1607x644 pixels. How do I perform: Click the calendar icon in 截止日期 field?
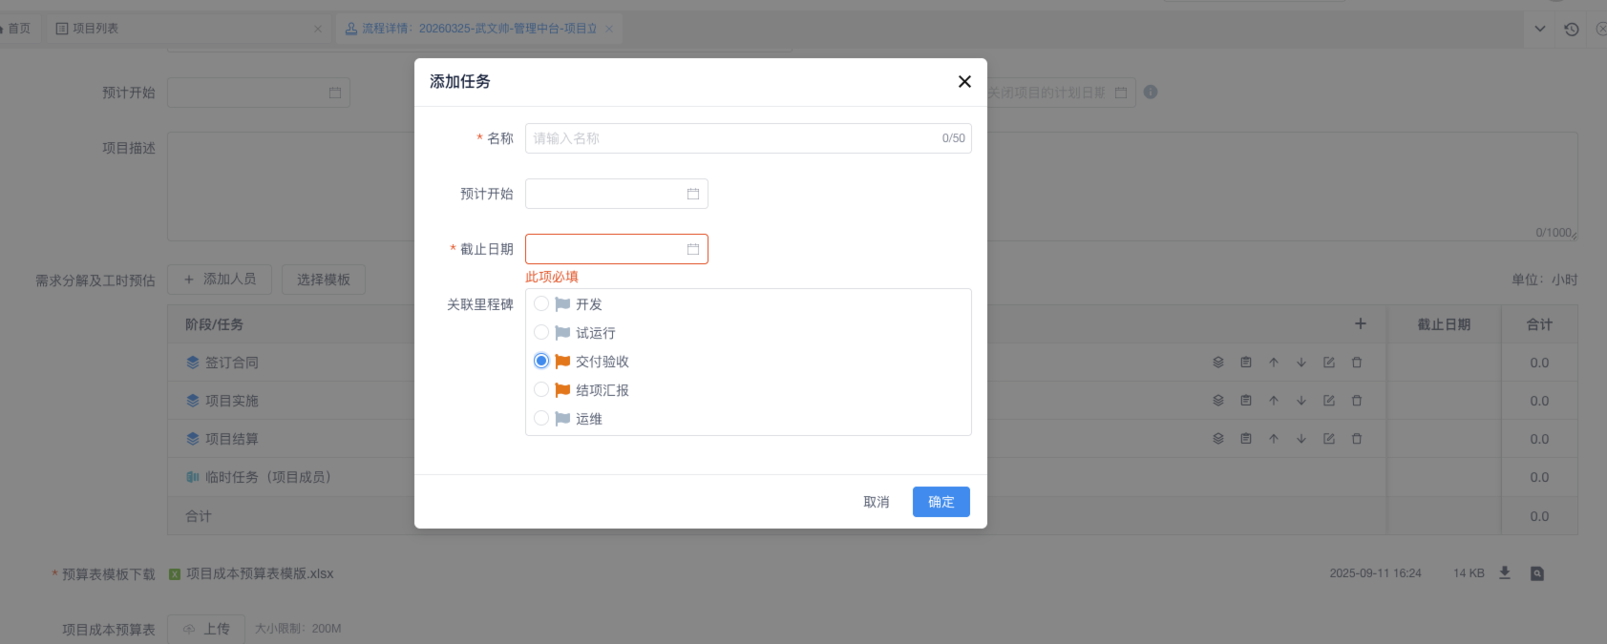[x=693, y=249]
